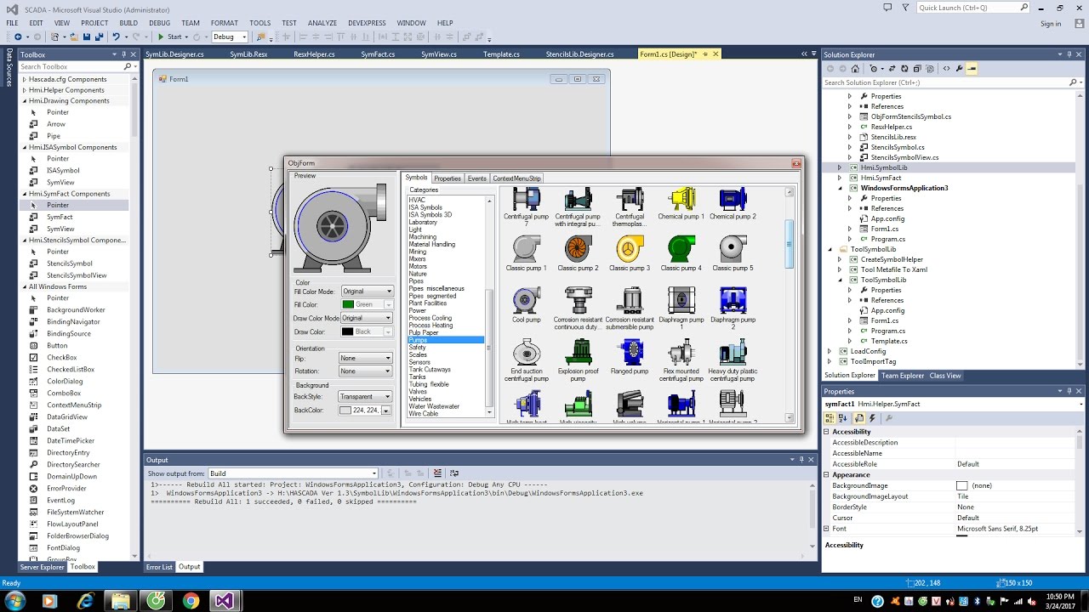Click the Categorized icon in Properties panel
The height and width of the screenshot is (612, 1089).
coord(830,418)
